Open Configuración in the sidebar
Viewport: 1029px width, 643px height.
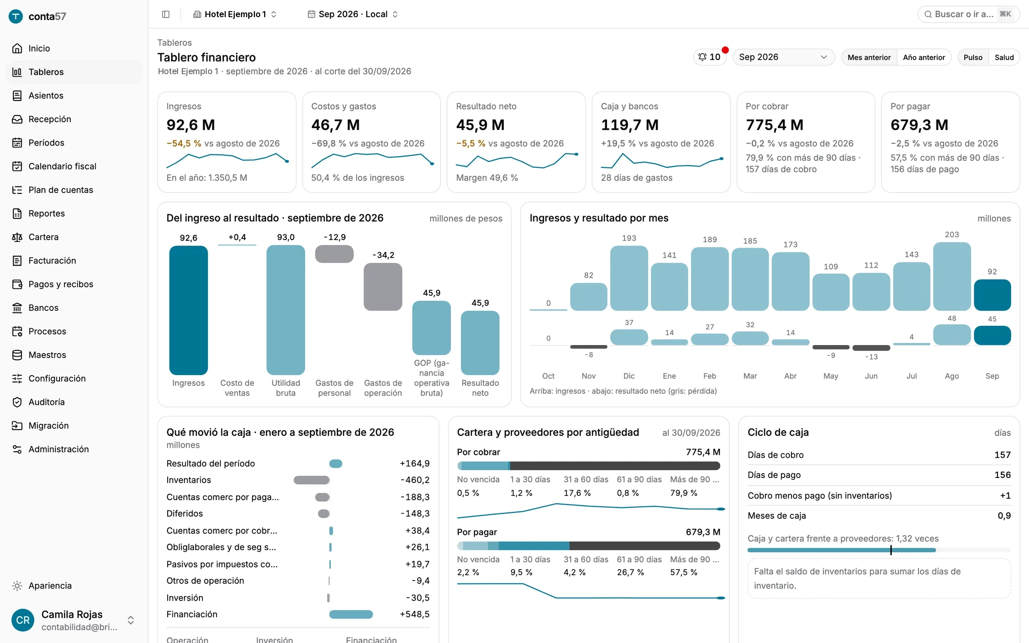pyautogui.click(x=74, y=379)
